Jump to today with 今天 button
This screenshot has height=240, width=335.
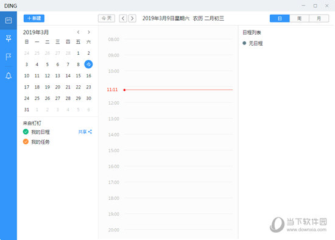[x=107, y=18]
